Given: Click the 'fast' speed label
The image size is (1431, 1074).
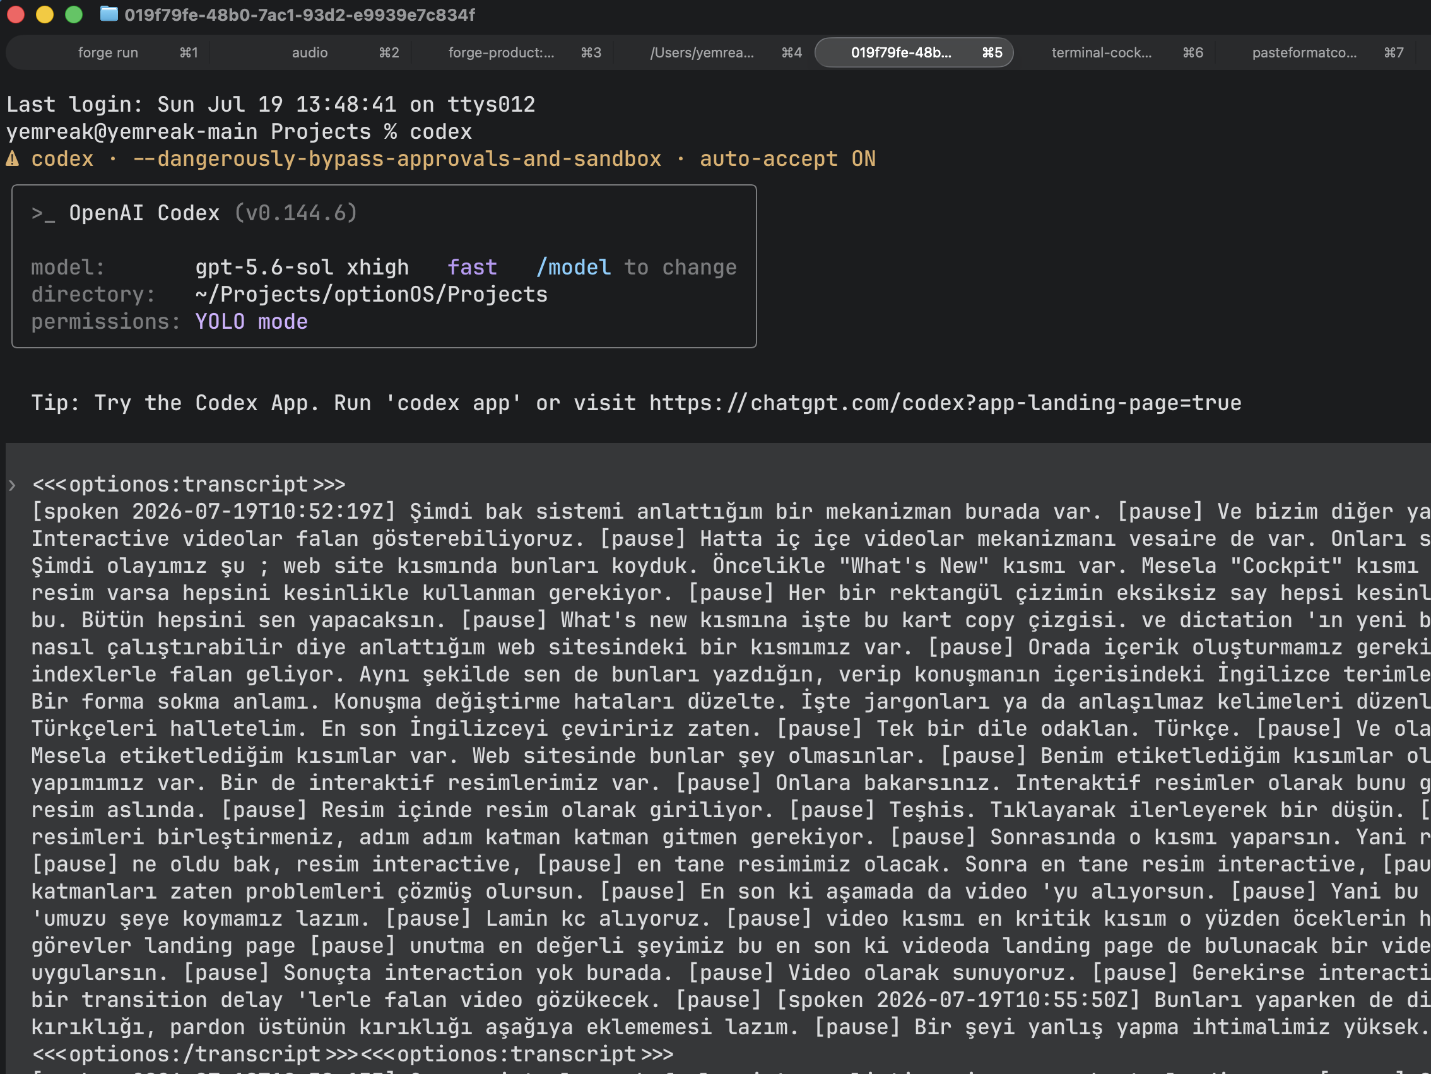Looking at the screenshot, I should coord(472,267).
